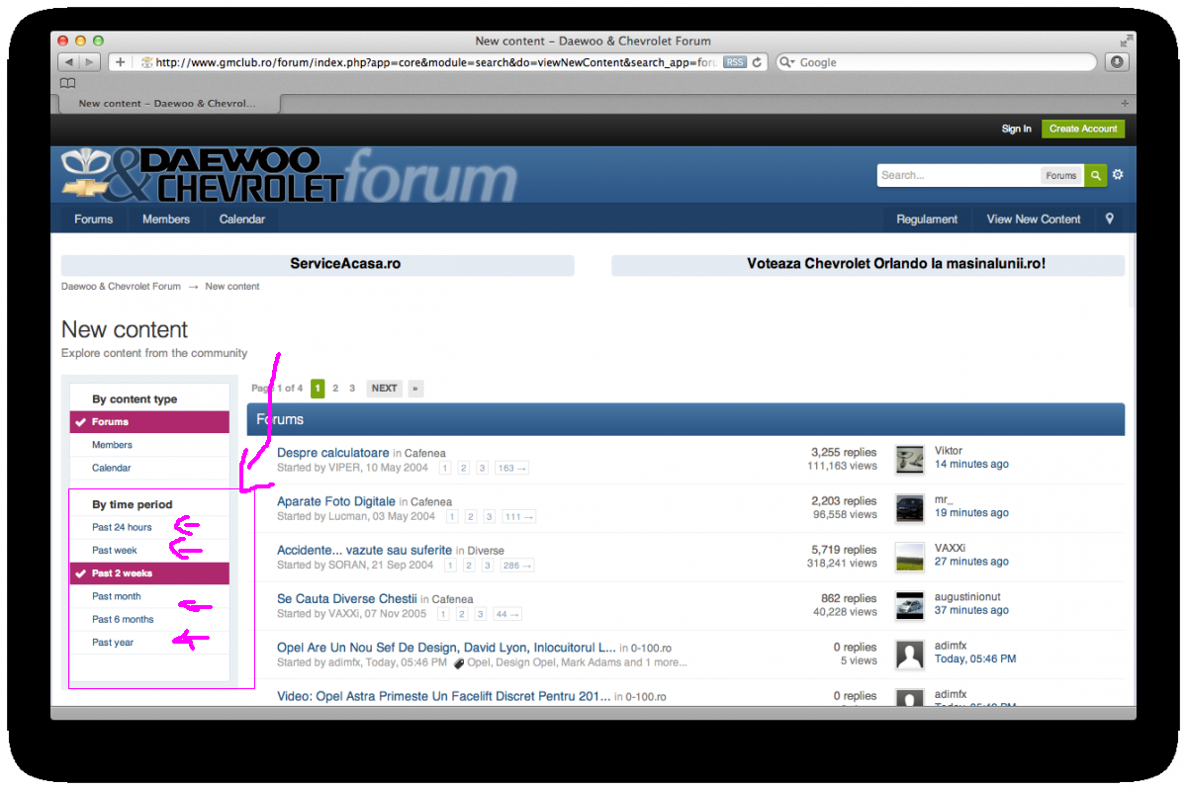Jump to last page double-arrow button
The width and height of the screenshot is (1187, 790).
(x=414, y=389)
